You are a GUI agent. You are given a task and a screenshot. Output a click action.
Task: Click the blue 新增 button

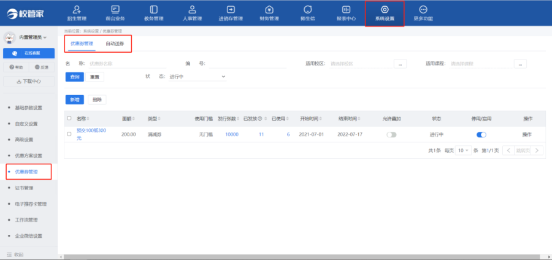74,99
